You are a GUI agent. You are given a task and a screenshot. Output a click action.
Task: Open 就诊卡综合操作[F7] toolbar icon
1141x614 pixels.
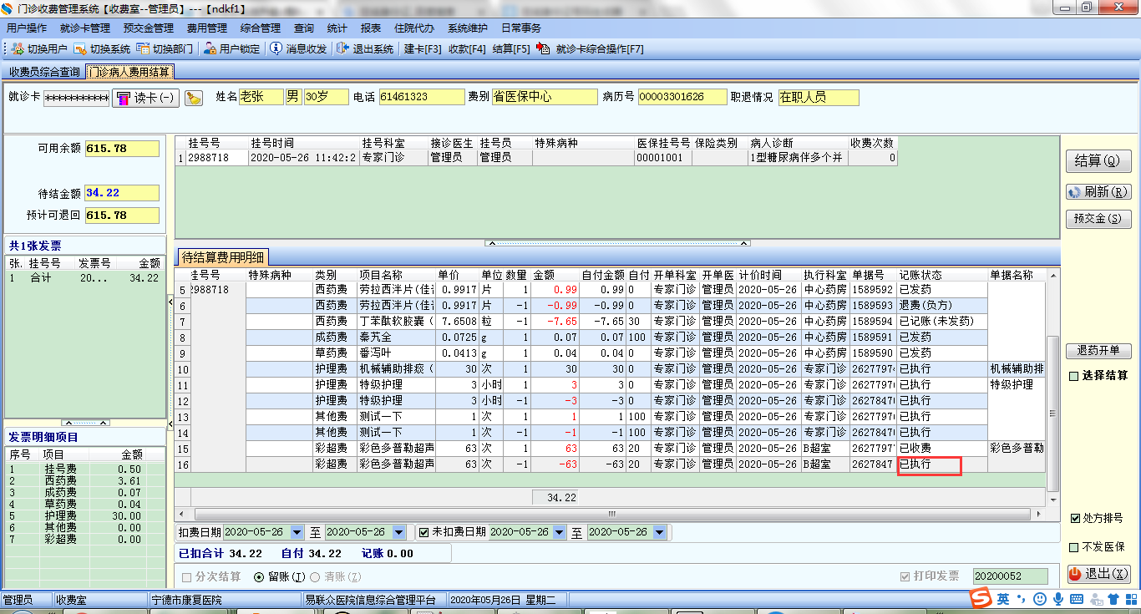tap(544, 49)
